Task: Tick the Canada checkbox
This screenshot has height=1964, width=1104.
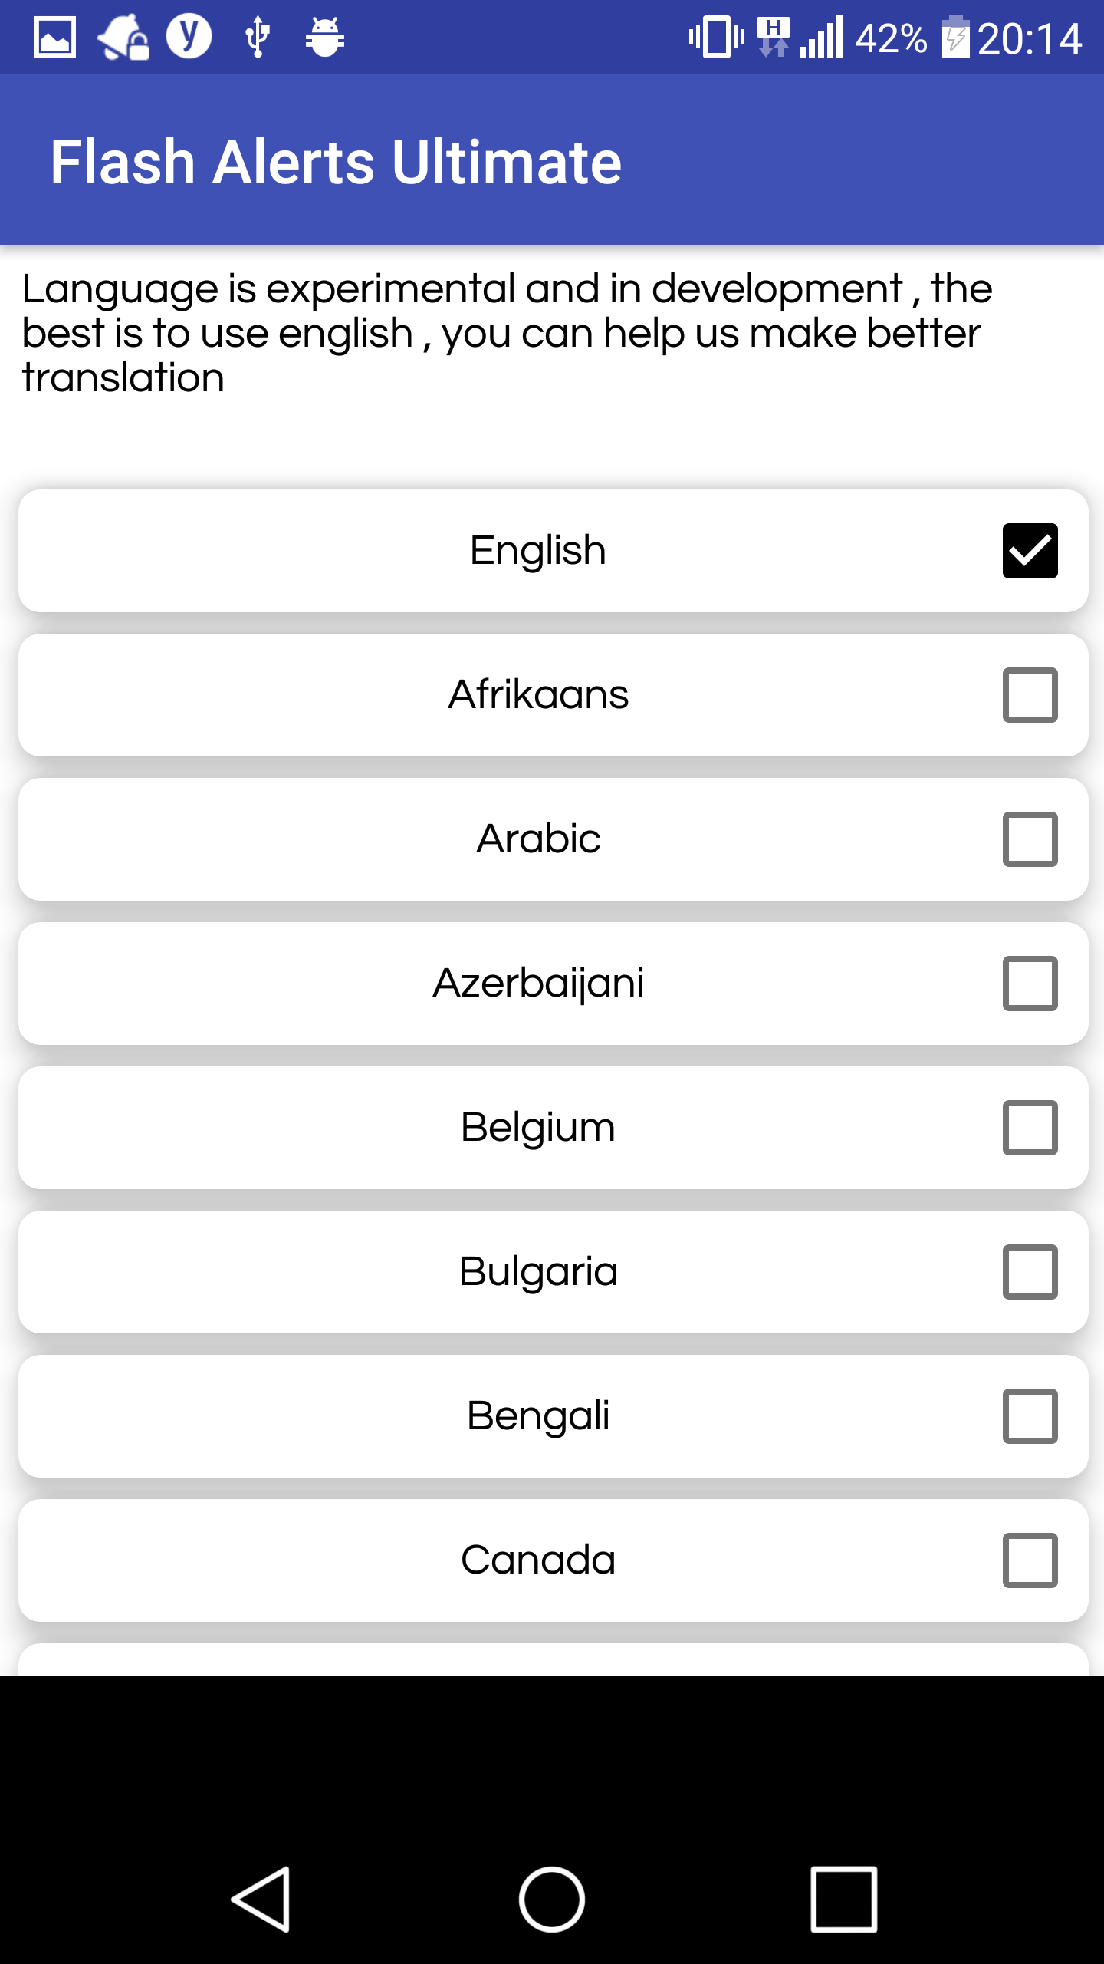Action: pyautogui.click(x=1030, y=1560)
